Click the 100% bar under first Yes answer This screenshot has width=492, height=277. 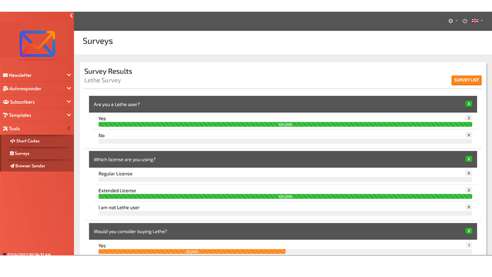(285, 124)
